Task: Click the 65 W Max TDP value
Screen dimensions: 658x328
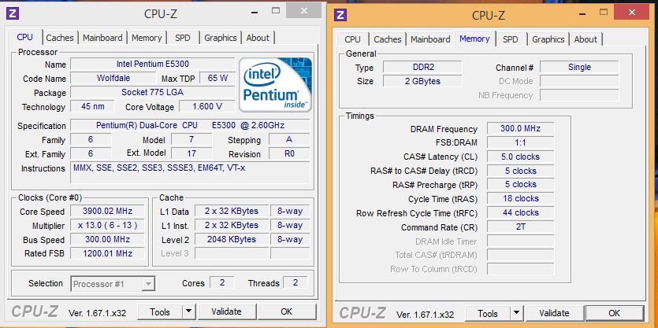Action: coord(217,78)
